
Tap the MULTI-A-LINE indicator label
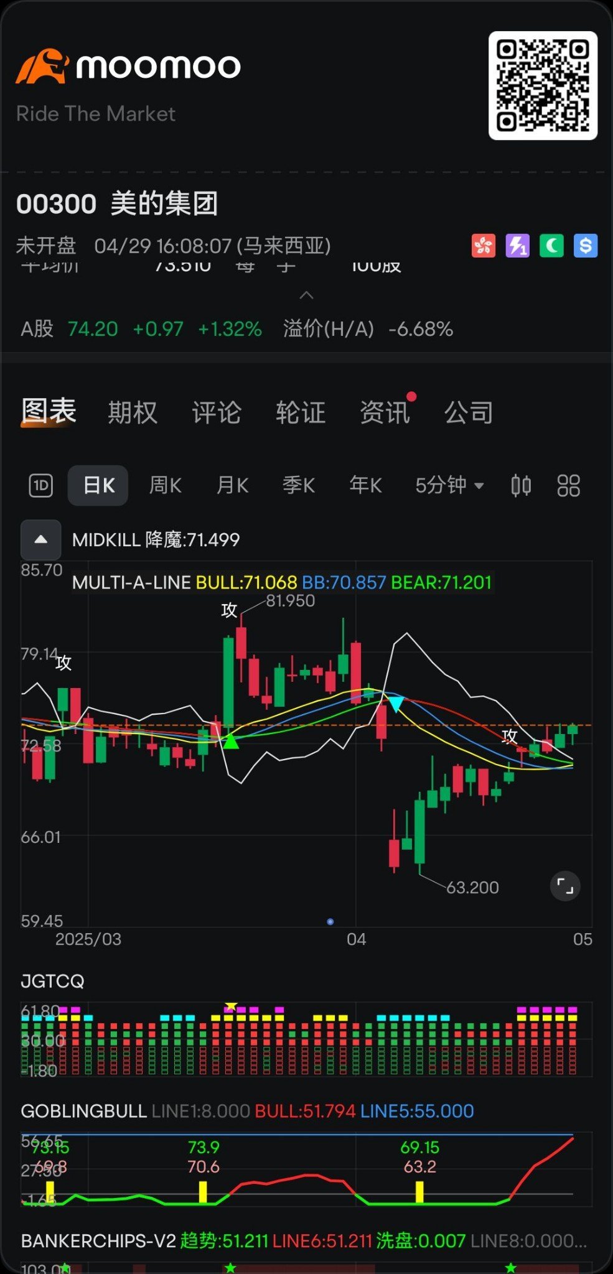tap(131, 582)
